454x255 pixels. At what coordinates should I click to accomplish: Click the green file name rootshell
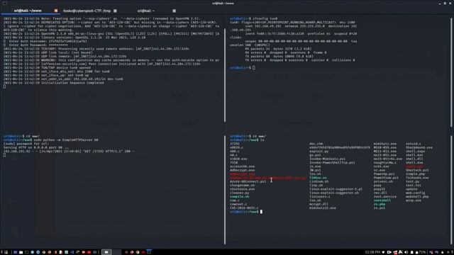(x=382, y=200)
